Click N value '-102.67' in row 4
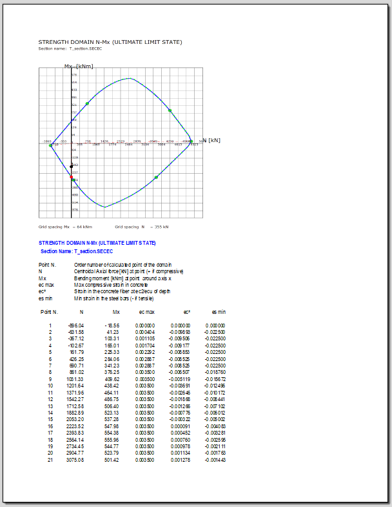392x507 pixels. 76,346
